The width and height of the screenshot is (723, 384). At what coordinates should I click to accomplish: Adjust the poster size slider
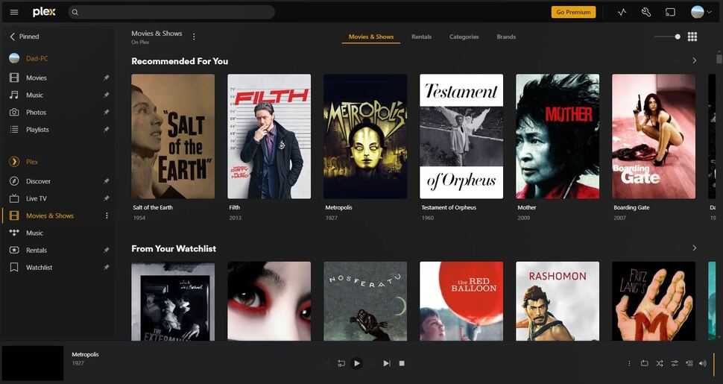[x=667, y=37]
